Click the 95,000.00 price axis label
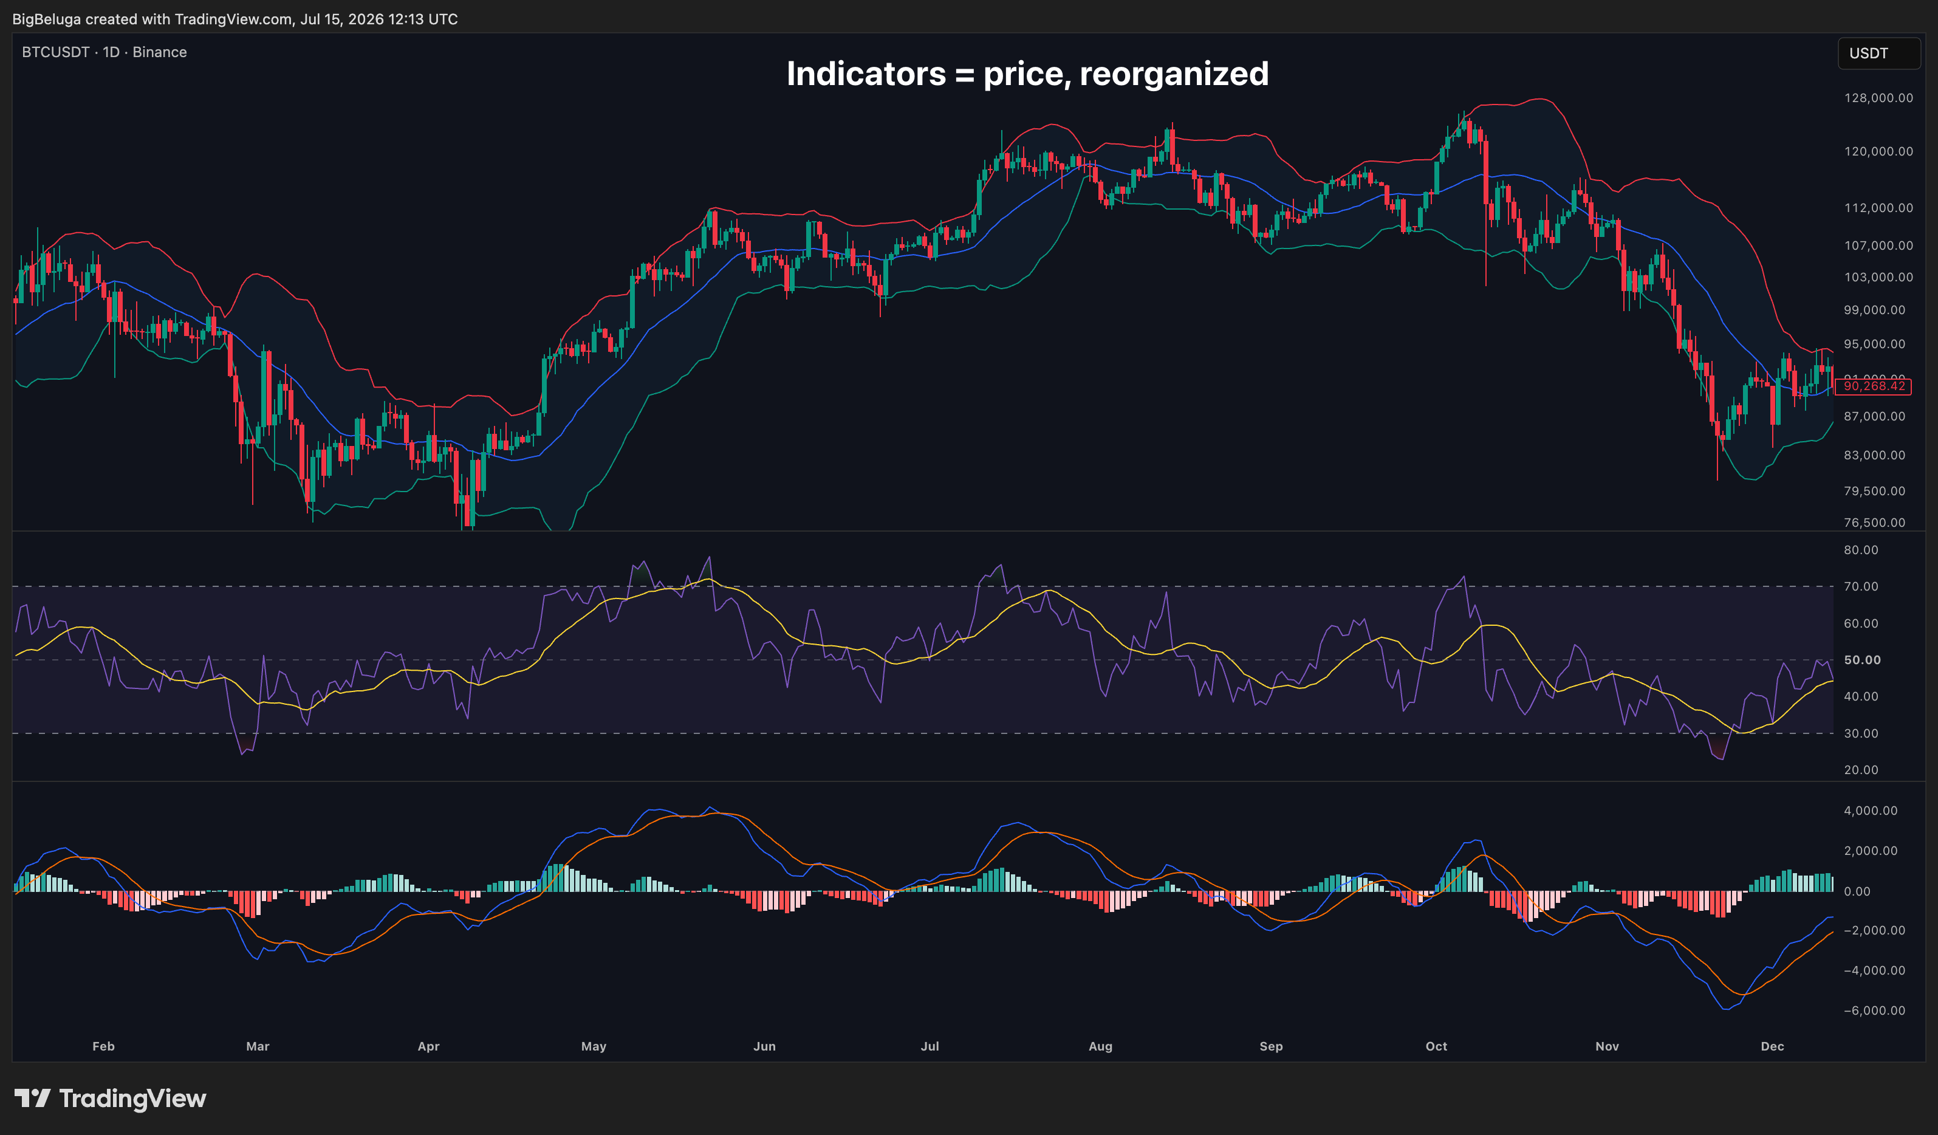The width and height of the screenshot is (1938, 1135). (1874, 345)
